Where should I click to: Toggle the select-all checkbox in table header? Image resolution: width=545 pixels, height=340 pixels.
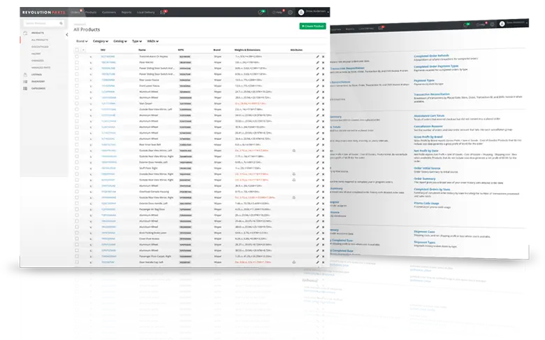click(77, 50)
